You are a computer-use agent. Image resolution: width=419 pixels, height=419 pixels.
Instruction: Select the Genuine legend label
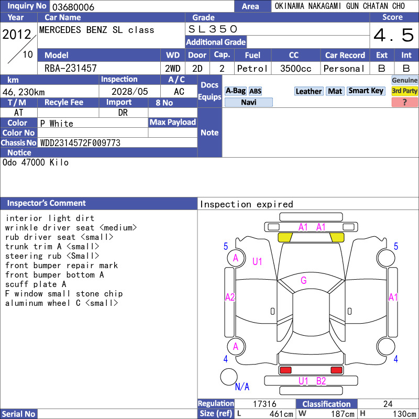[404, 80]
